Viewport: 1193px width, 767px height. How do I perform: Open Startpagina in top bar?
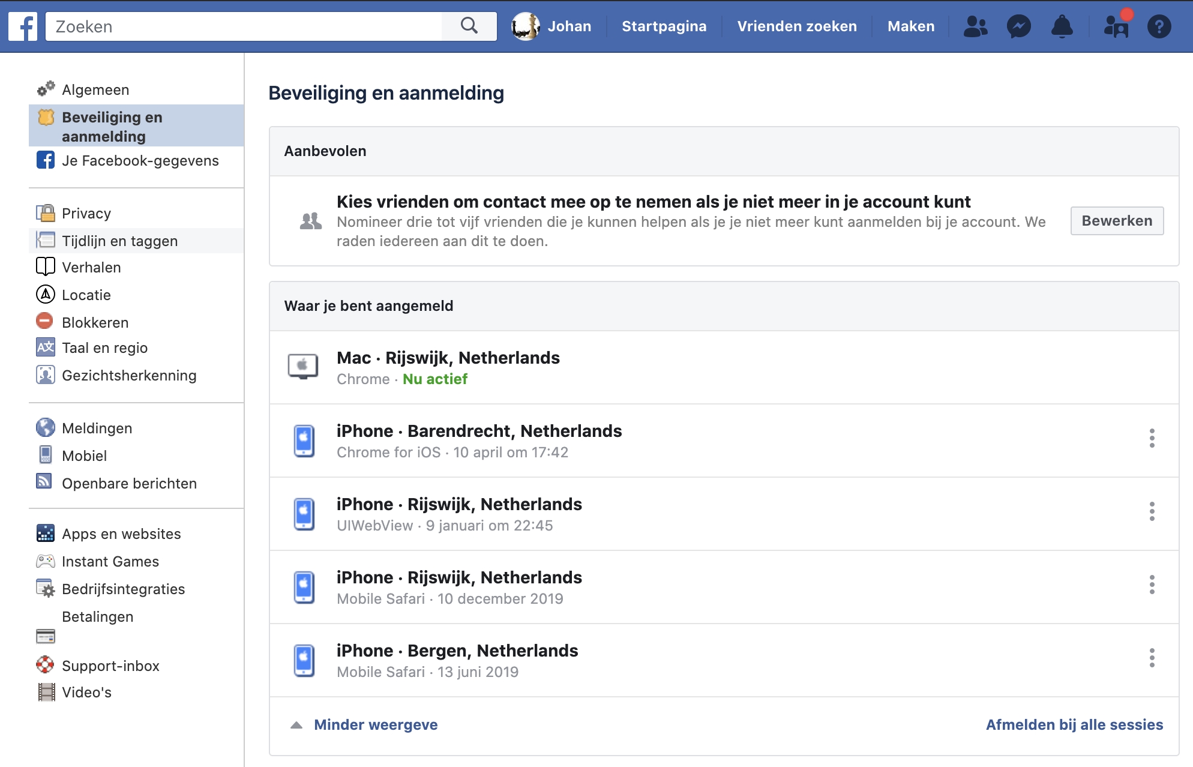click(x=664, y=26)
